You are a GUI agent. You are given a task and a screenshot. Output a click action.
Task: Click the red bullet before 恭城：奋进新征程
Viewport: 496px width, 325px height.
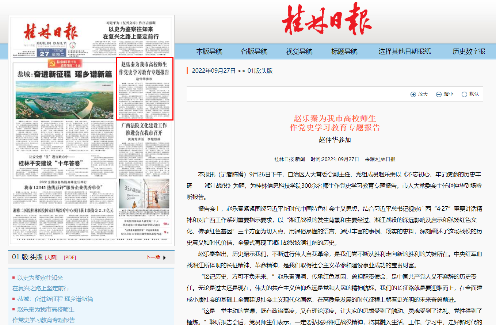click(x=14, y=299)
